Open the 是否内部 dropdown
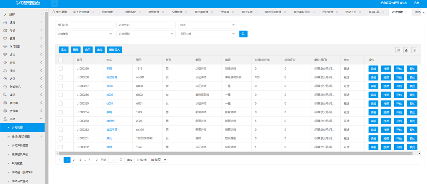 coord(207,34)
